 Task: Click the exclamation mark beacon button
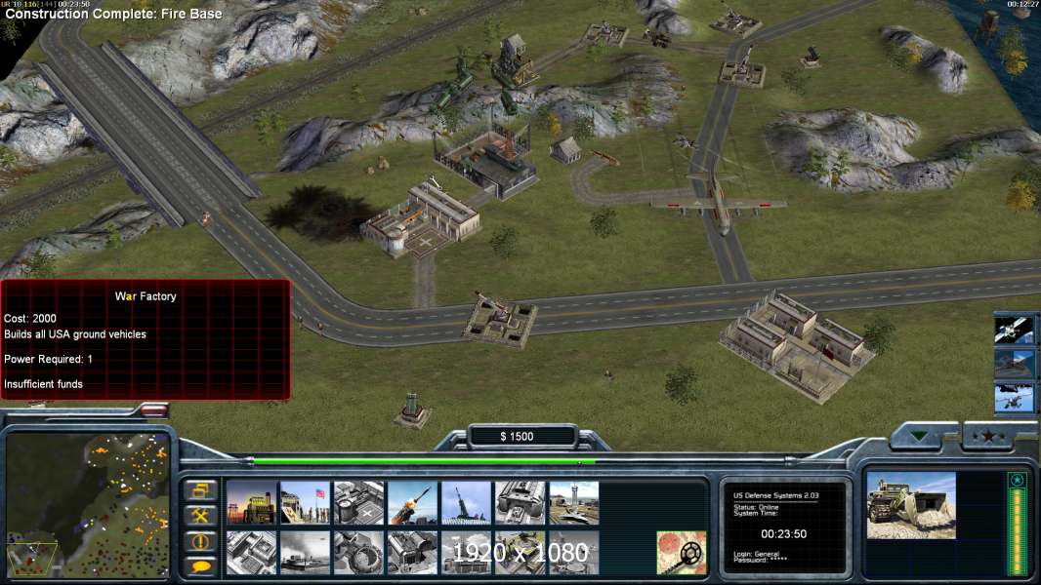200,541
